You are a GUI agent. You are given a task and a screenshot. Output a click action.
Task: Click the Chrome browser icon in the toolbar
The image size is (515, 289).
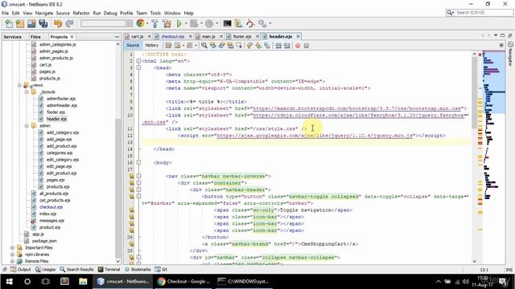point(140,23)
